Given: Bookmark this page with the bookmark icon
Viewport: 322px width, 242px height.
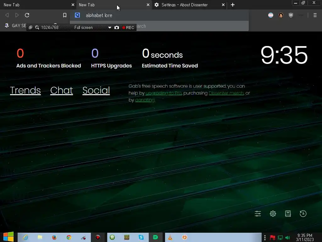Looking at the screenshot, I should (x=65, y=15).
